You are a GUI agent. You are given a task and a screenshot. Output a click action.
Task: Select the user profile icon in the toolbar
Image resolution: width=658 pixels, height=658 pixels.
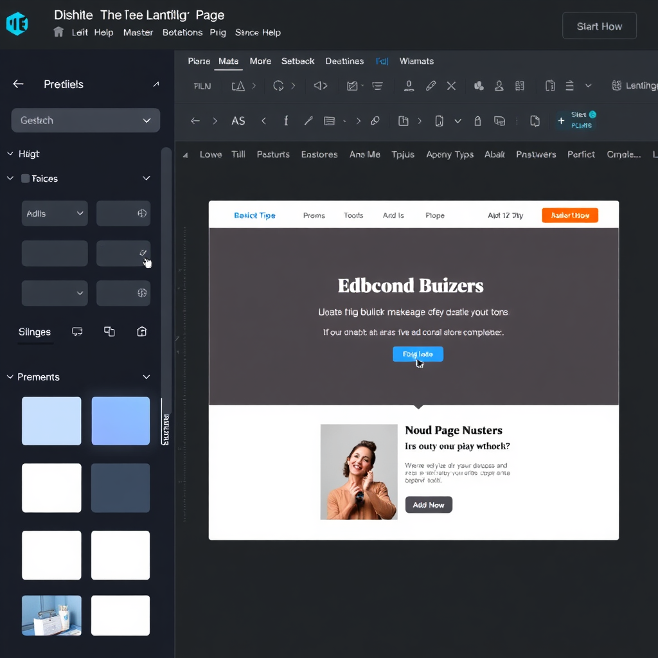point(499,85)
